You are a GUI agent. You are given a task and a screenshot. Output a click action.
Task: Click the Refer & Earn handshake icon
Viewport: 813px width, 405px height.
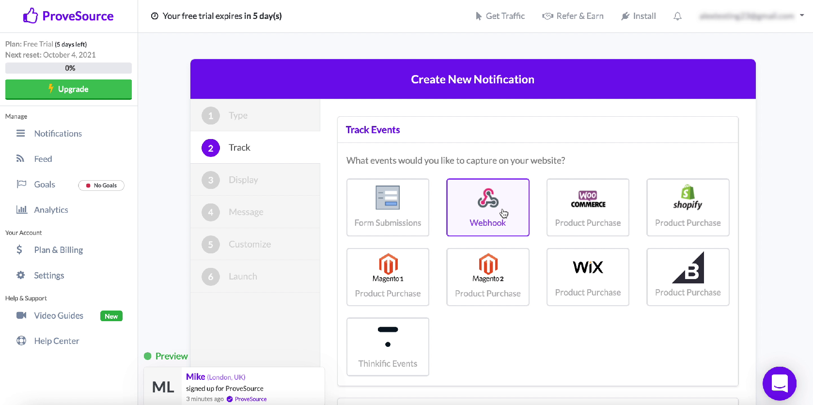pos(547,16)
